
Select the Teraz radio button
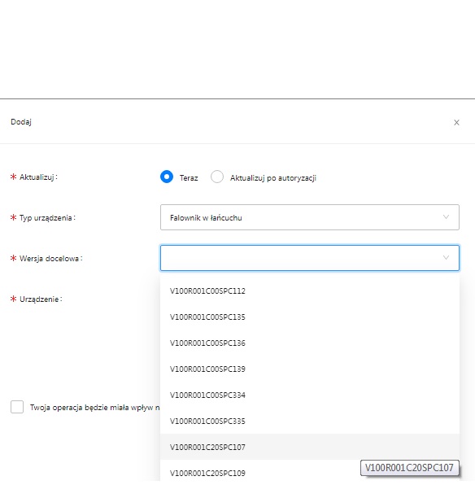tap(167, 177)
